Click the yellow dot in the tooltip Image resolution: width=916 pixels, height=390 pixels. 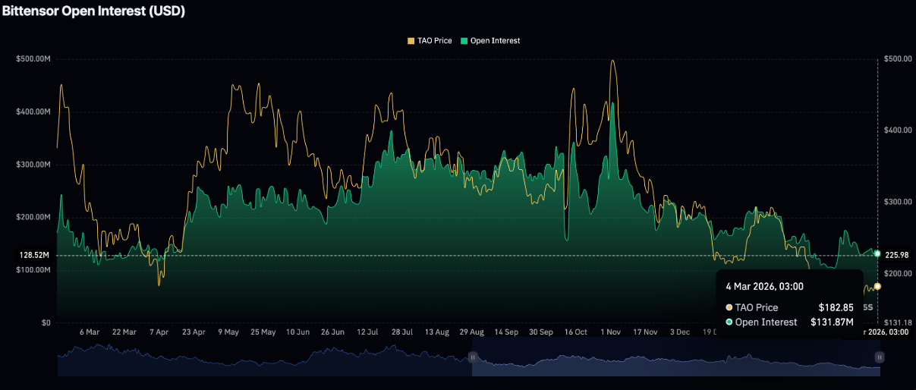point(730,307)
